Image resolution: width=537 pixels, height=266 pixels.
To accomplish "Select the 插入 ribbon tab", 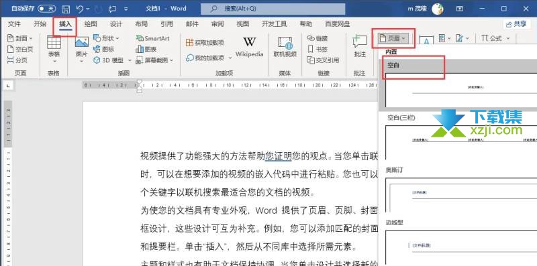I will point(65,24).
